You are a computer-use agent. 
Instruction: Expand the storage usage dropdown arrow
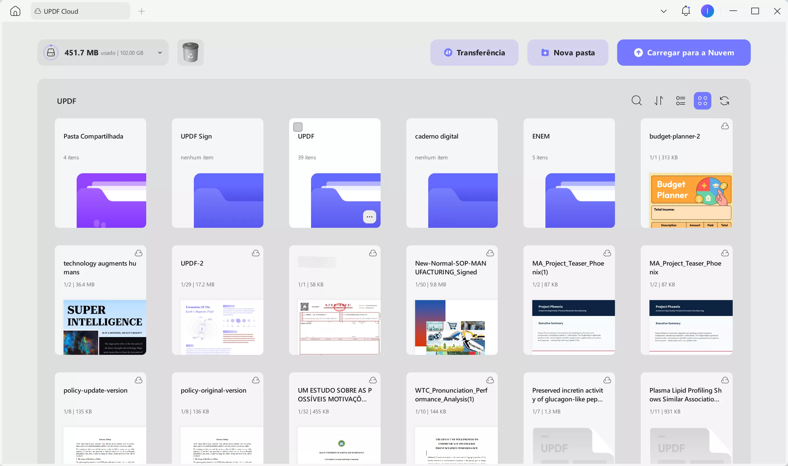coord(160,53)
